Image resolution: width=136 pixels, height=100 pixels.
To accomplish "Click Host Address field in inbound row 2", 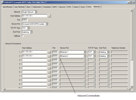I will point(34,56).
